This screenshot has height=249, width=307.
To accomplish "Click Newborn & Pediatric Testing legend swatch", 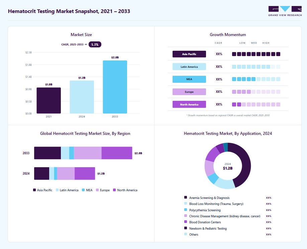I will (186, 228).
